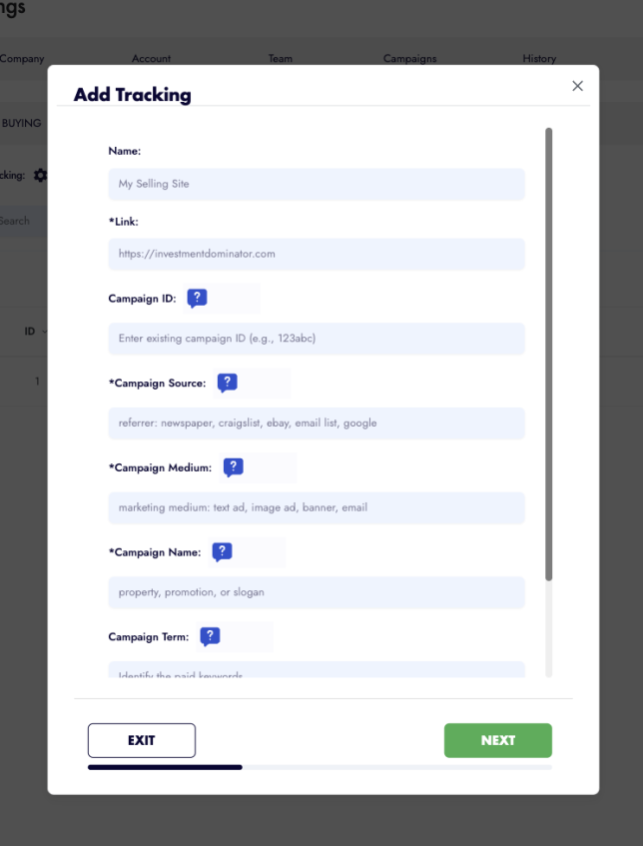The width and height of the screenshot is (643, 846).
Task: Focus the Campaign Name input field
Action: click(316, 592)
